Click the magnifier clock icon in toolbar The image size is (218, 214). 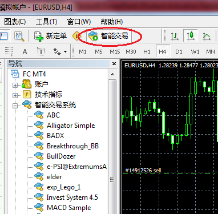19,36
